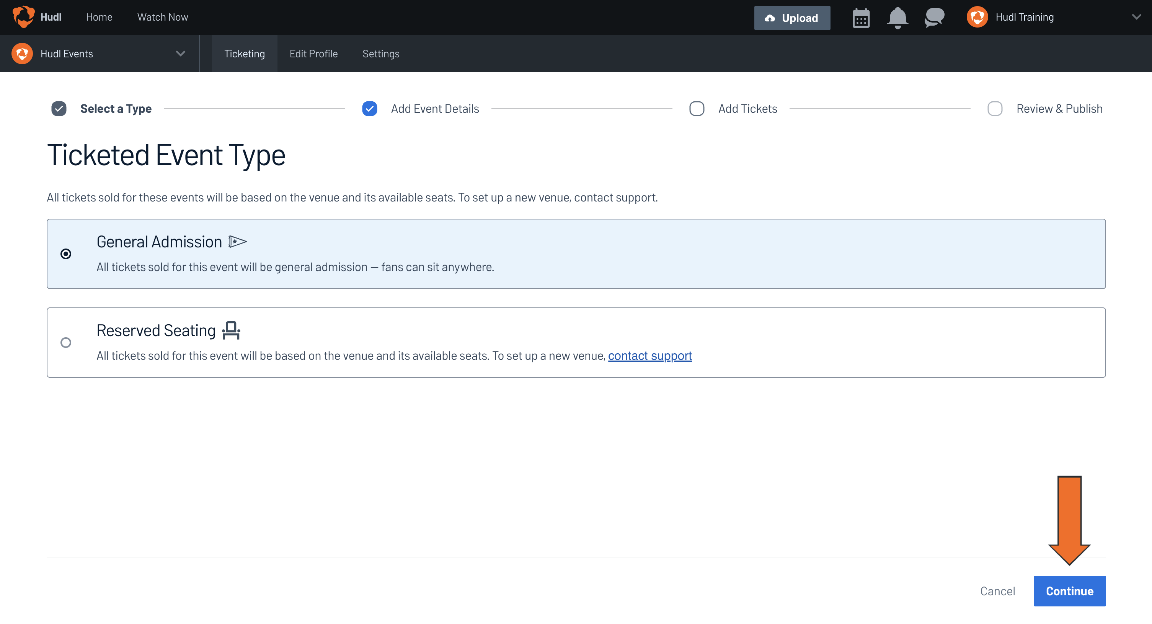The width and height of the screenshot is (1152, 624).
Task: Go to Home in top navigation
Action: pos(99,17)
